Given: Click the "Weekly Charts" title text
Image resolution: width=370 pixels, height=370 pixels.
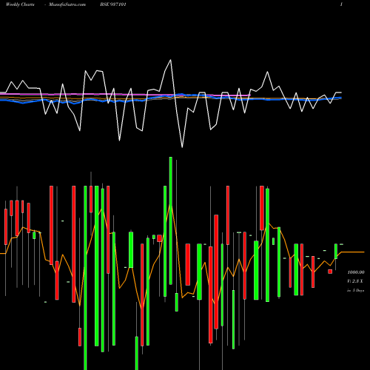Looking at the screenshot, I should pos(20,4).
